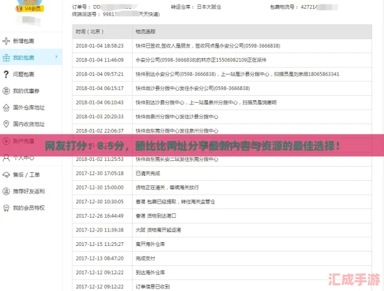Open the 售后 / 工单 menu item
The width and height of the screenshot is (384, 291).
pyautogui.click(x=26, y=175)
